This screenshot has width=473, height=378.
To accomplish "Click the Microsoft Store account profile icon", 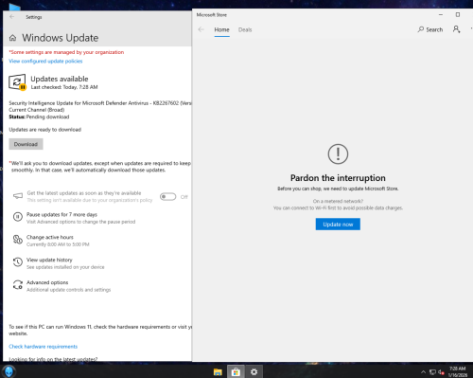I will coord(456,29).
